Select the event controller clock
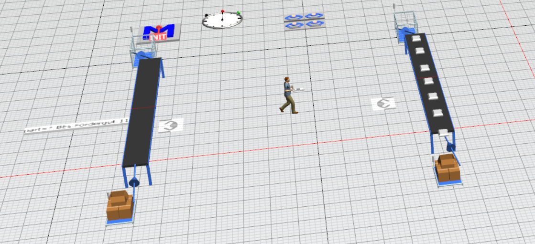The height and width of the screenshot is (244, 535). (222, 21)
